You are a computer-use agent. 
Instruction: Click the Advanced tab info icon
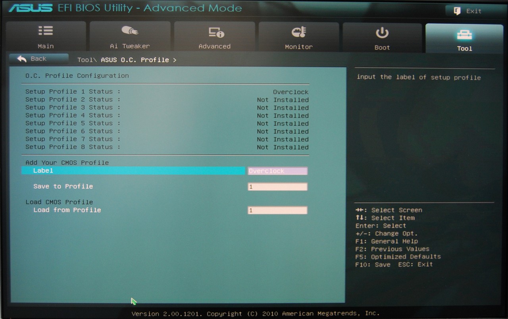coord(216,32)
